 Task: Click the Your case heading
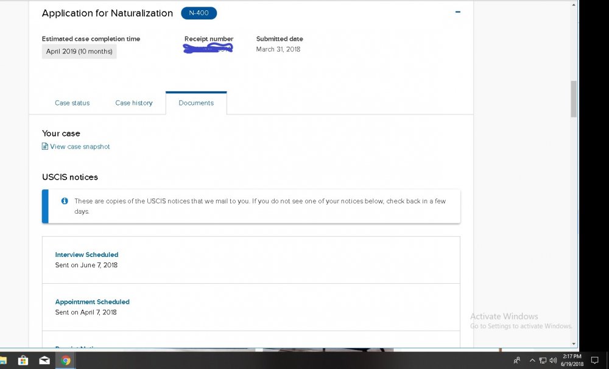click(x=61, y=133)
